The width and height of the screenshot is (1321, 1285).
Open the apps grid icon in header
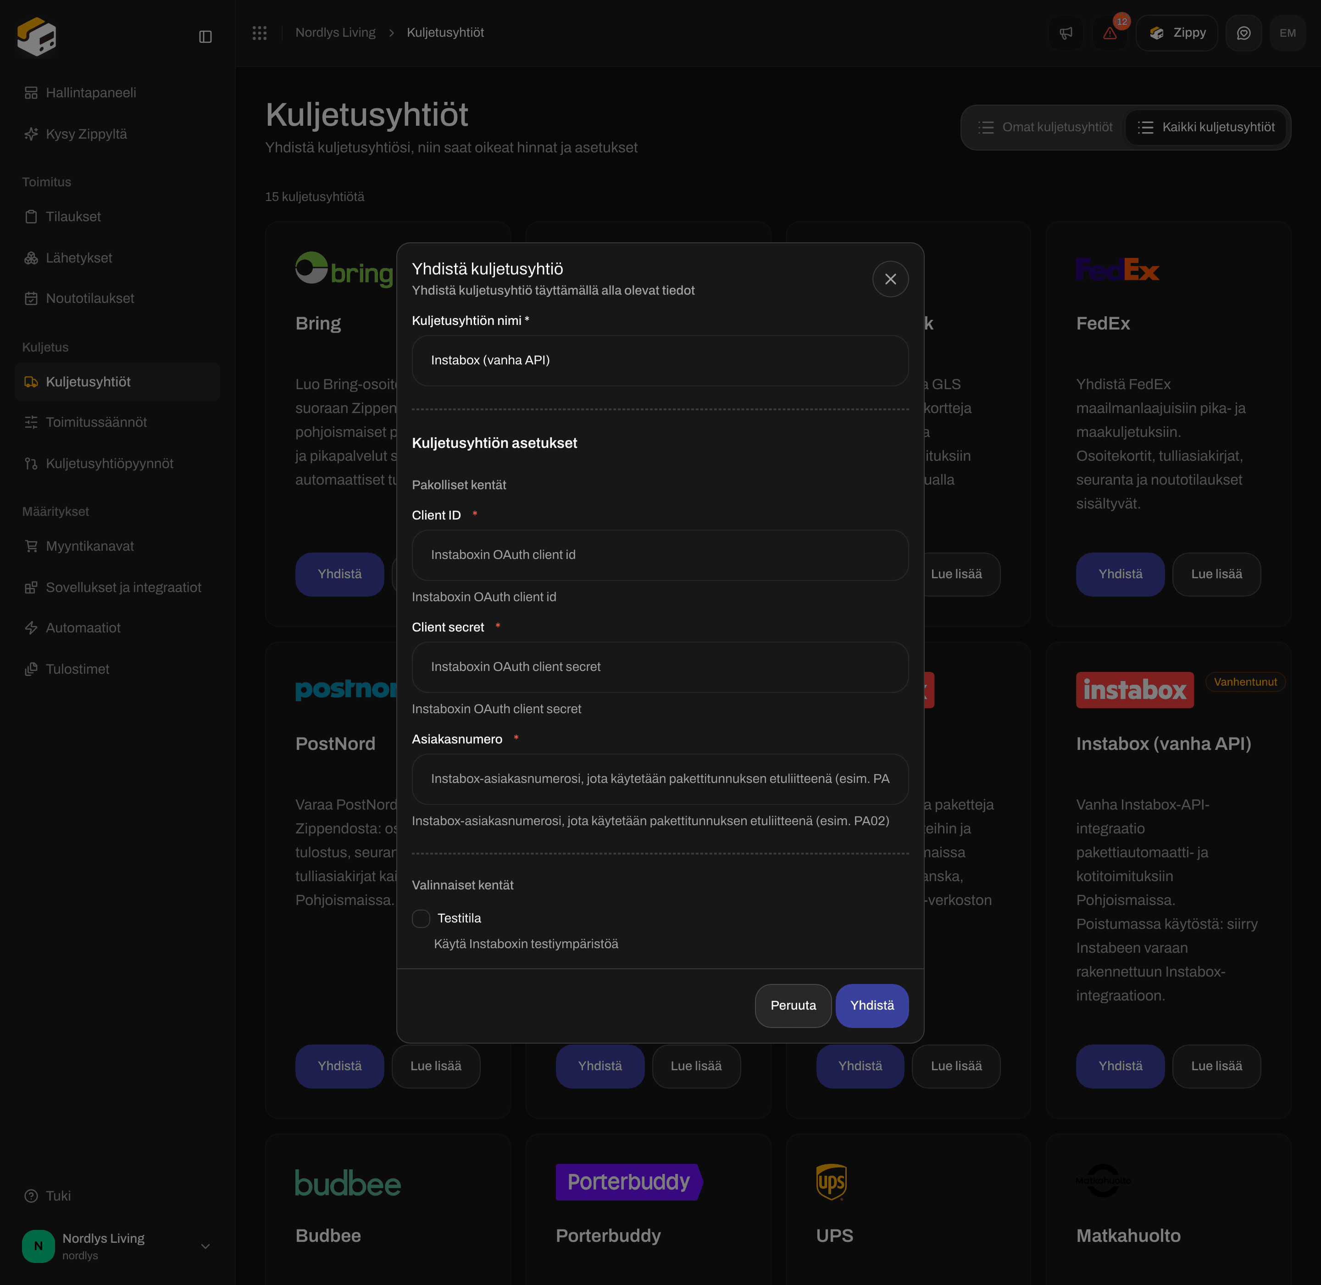point(260,33)
